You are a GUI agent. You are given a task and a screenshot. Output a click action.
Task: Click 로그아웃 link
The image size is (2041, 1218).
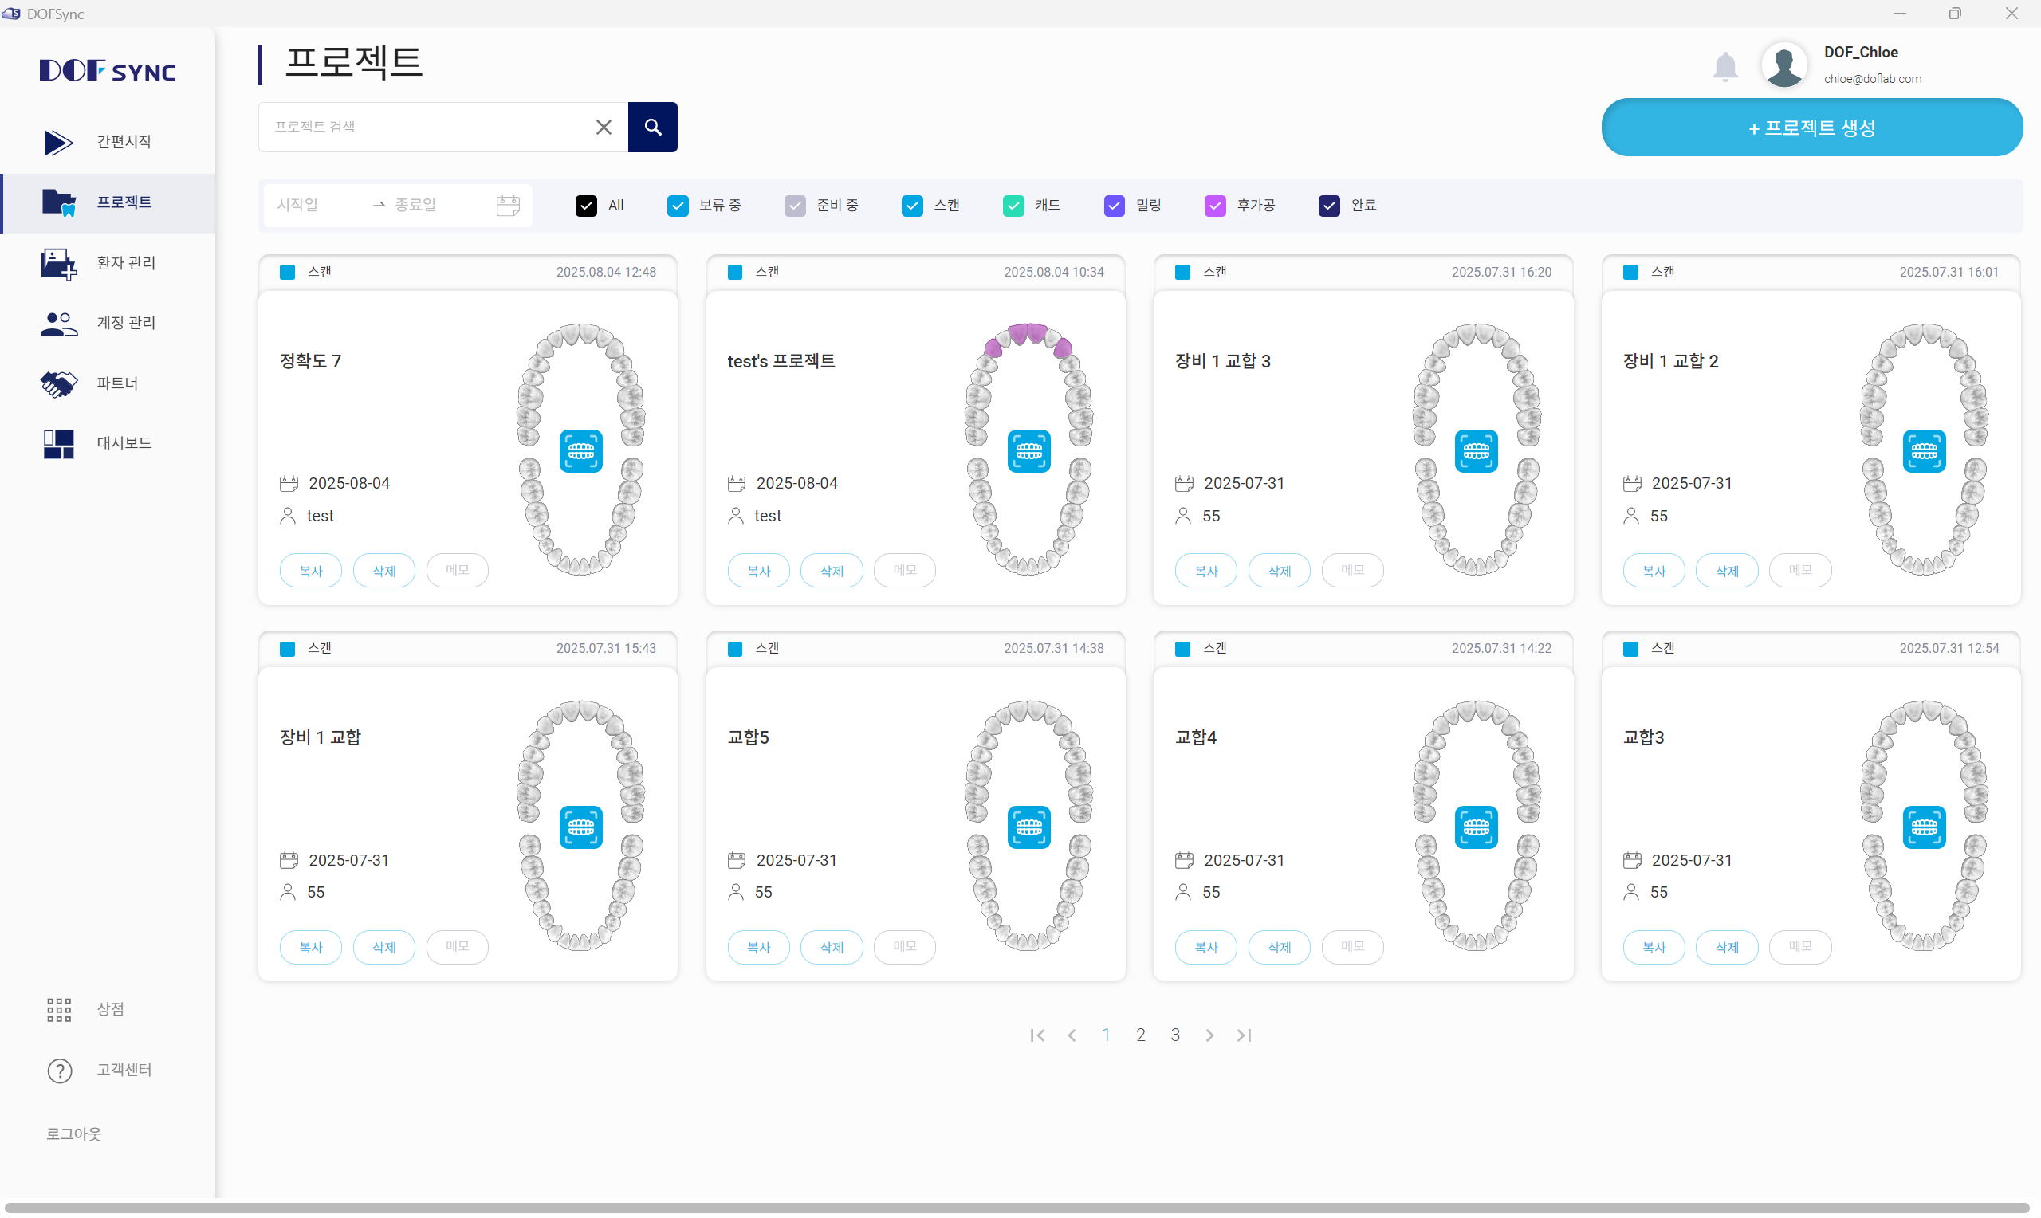click(x=74, y=1134)
